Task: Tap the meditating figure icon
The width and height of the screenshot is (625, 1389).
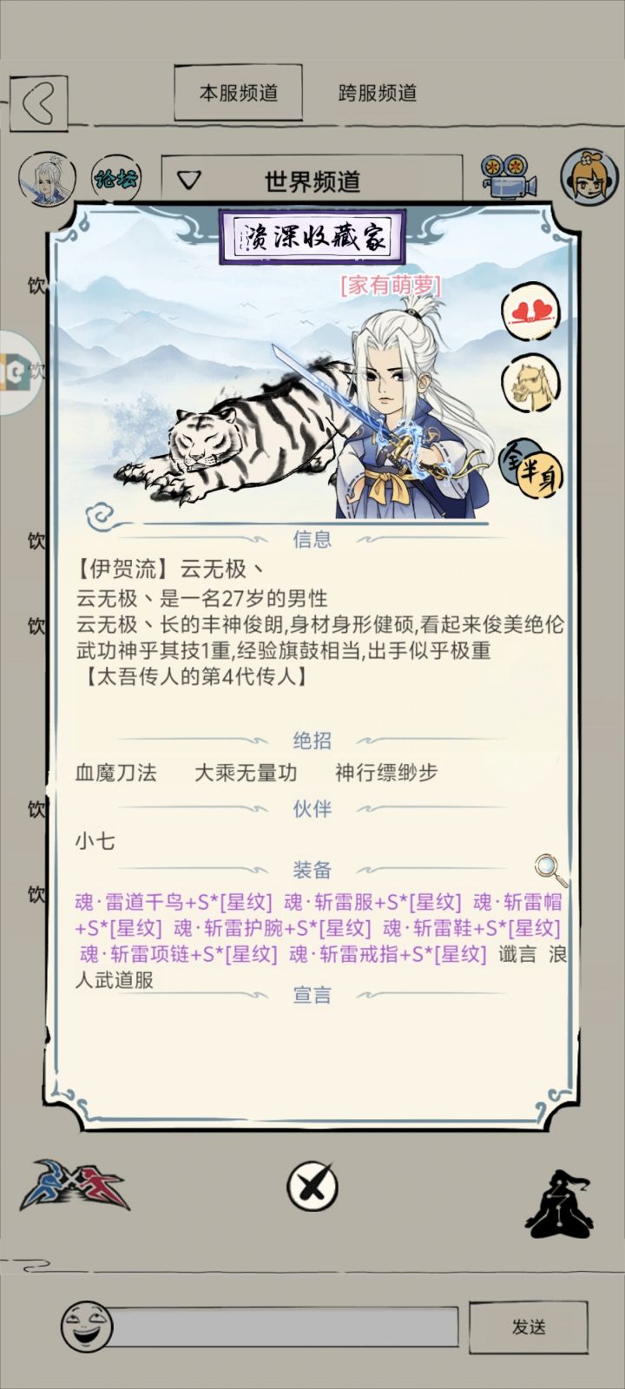Action: [x=559, y=1203]
